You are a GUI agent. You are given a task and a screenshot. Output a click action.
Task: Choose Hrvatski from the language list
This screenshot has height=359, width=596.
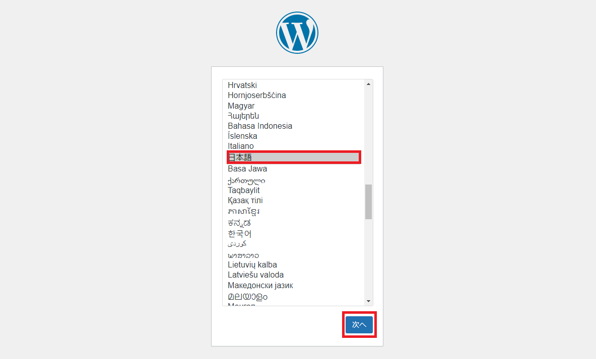242,85
